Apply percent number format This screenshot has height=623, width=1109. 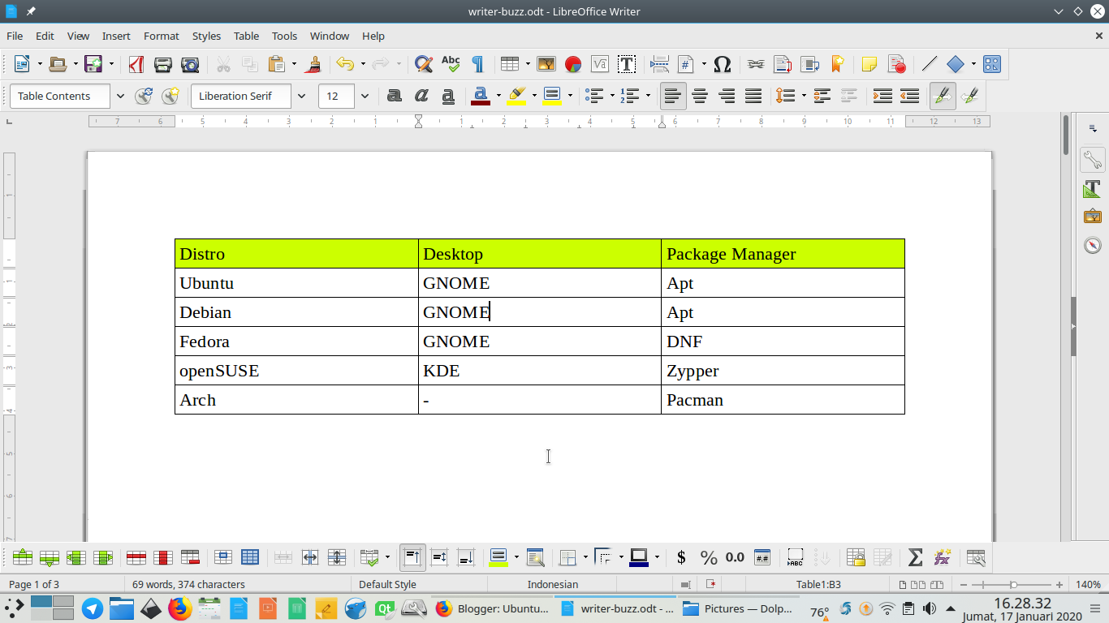(x=709, y=557)
